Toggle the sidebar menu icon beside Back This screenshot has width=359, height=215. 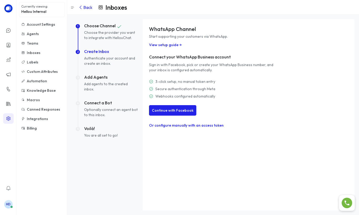[73, 8]
